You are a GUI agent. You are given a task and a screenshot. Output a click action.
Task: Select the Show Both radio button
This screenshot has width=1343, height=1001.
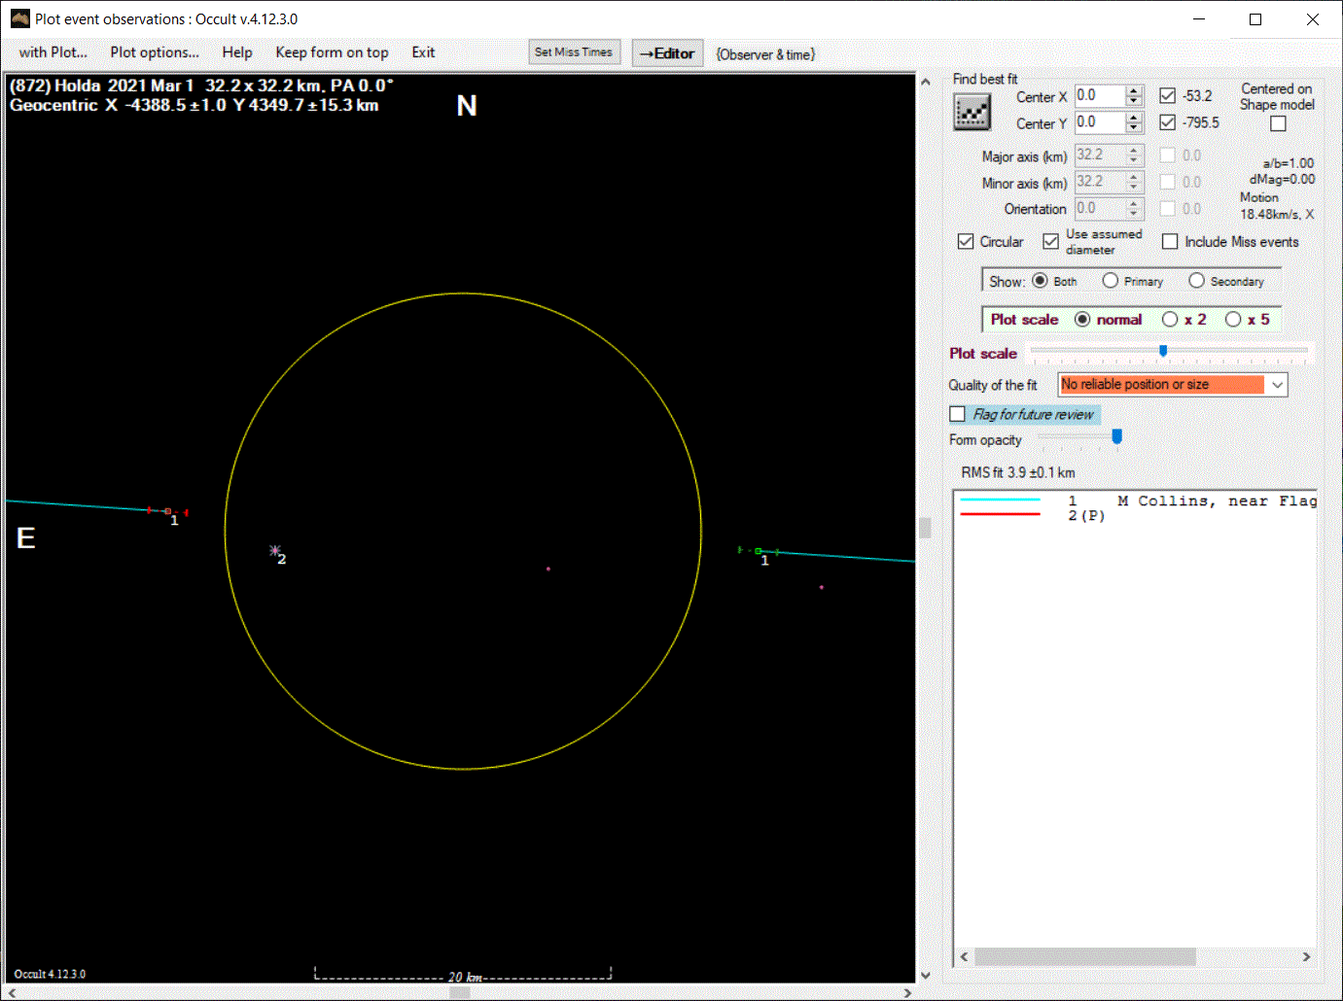point(1040,281)
